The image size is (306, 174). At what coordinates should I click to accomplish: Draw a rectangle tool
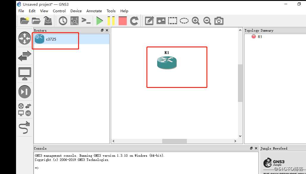click(x=173, y=21)
